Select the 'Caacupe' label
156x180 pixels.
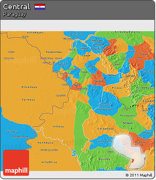(130, 76)
